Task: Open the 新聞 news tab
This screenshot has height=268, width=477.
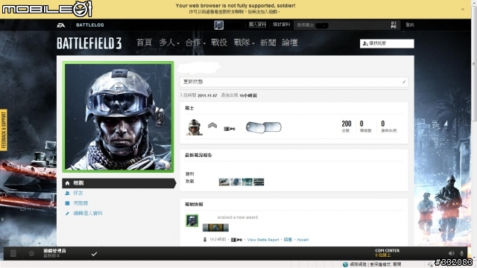Action: (268, 42)
